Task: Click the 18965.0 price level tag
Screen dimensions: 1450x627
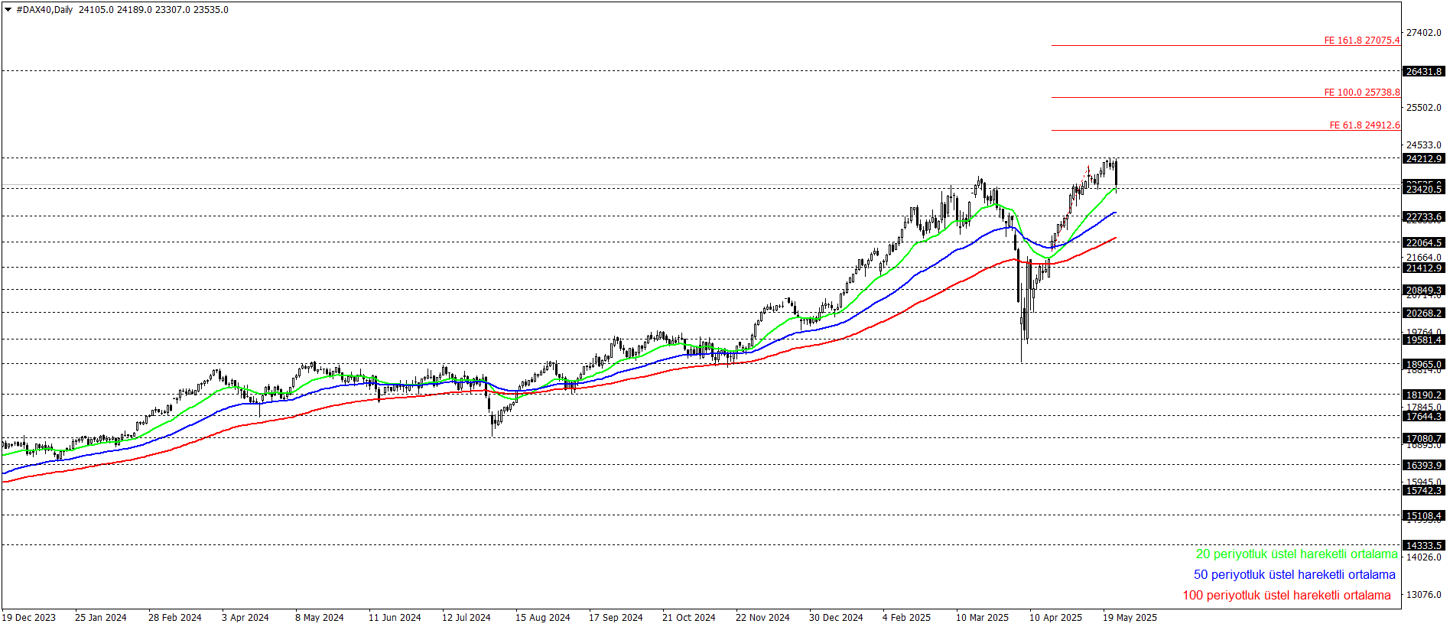Action: 1423,365
